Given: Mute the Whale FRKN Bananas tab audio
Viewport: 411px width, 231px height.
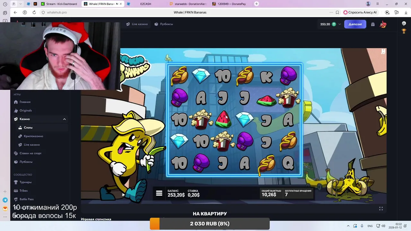Looking at the screenshot, I should [117, 4].
